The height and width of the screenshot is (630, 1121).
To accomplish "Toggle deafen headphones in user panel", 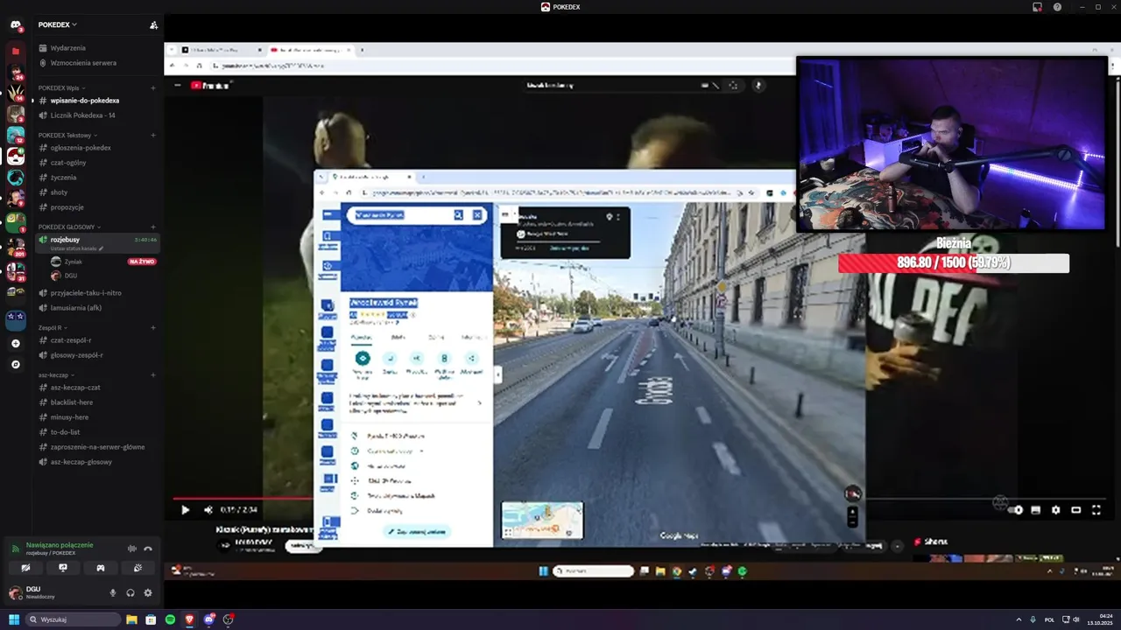I will pyautogui.click(x=130, y=592).
